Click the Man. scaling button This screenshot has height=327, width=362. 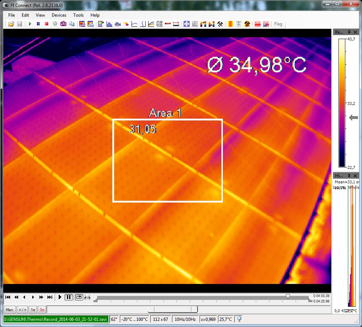tap(10, 310)
